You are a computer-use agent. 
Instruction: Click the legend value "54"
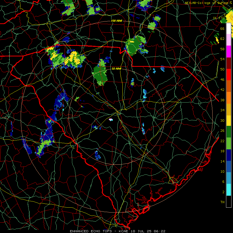(222, 59)
